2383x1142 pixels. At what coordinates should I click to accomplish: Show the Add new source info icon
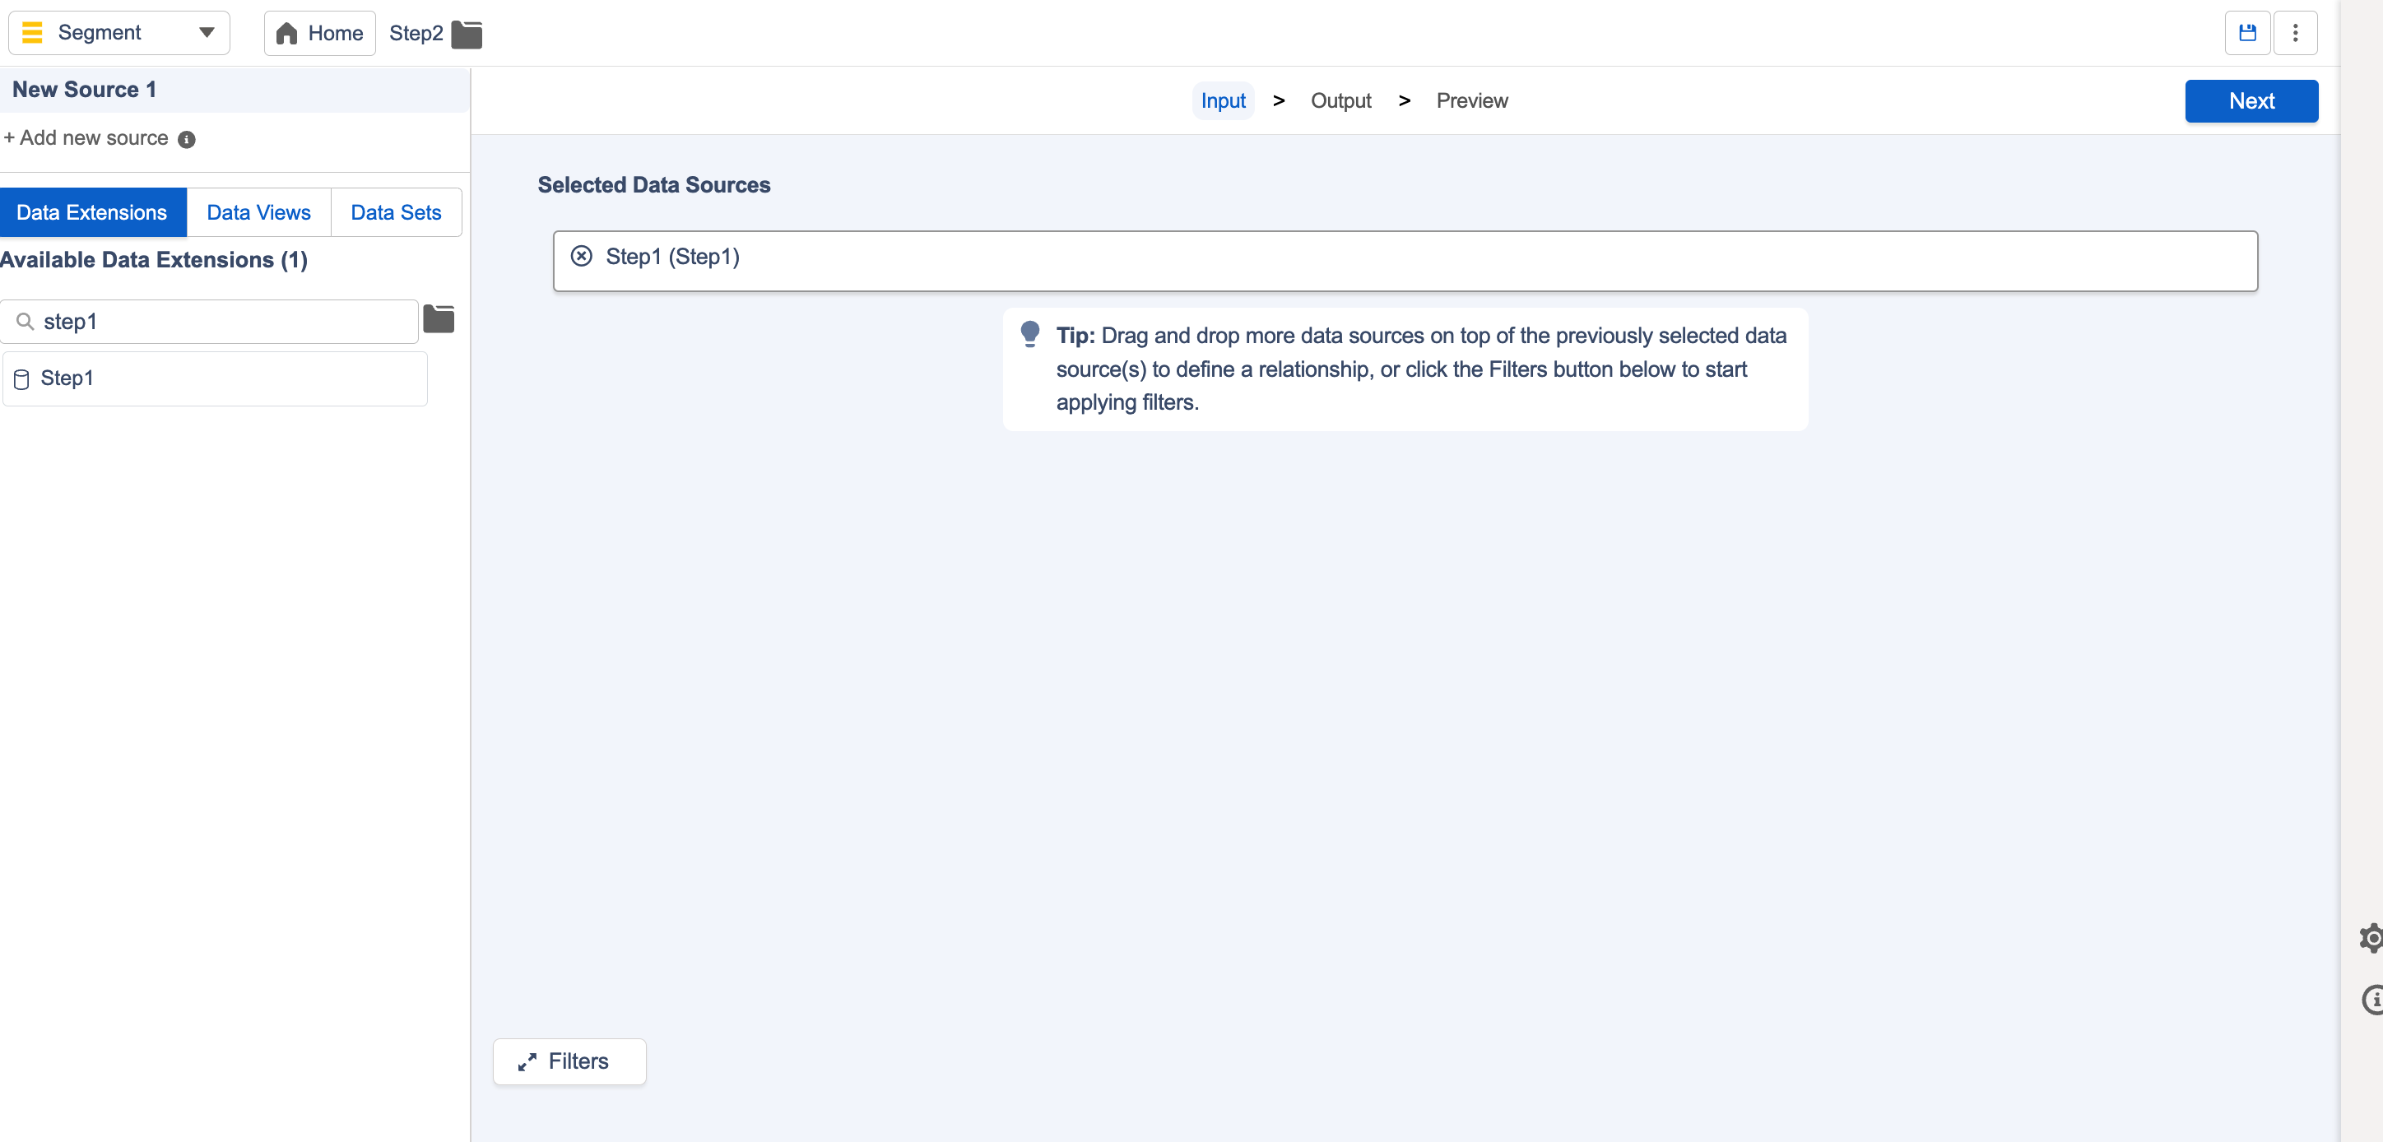coord(186,139)
